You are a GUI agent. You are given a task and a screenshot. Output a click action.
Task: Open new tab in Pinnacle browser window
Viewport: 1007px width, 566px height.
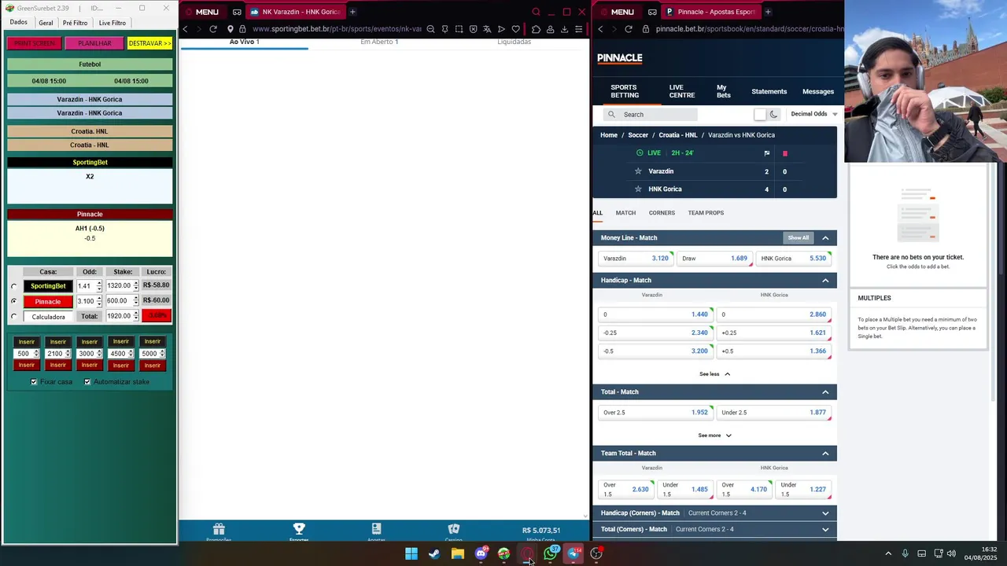(x=768, y=12)
